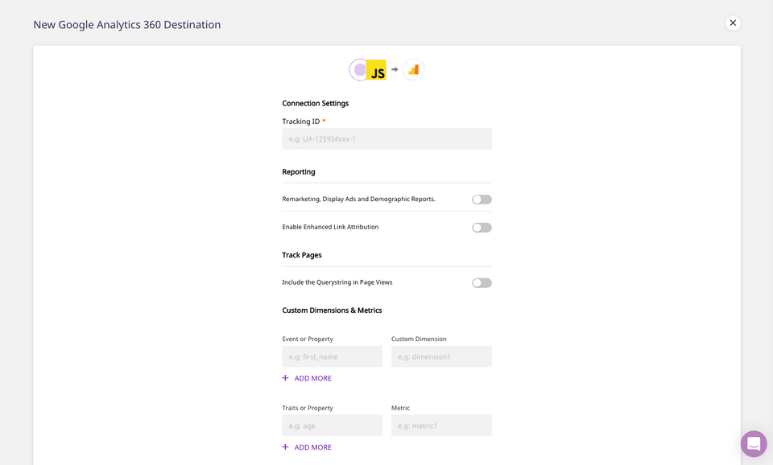Close the New Google Analytics 360 Destination dialog
Viewport: 773px width, 465px height.
tap(732, 23)
